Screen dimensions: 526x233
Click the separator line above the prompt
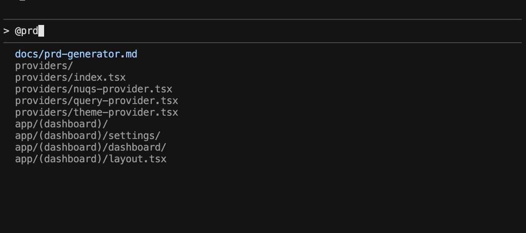[262, 19]
